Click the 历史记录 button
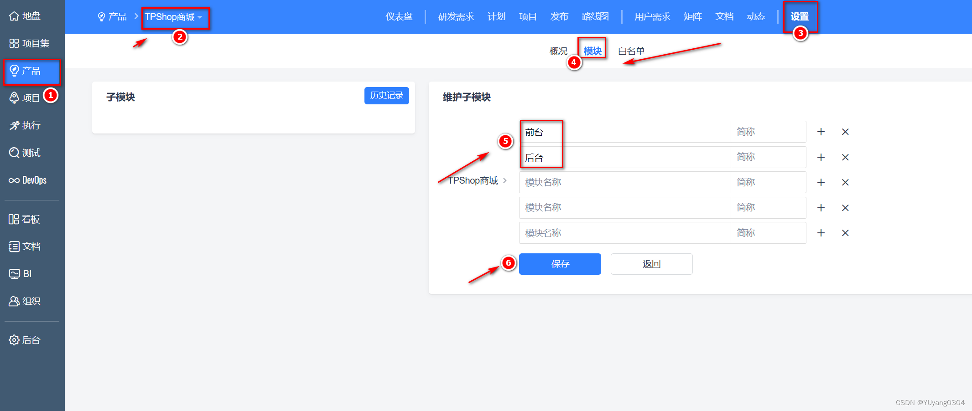This screenshot has height=411, width=972. (387, 96)
